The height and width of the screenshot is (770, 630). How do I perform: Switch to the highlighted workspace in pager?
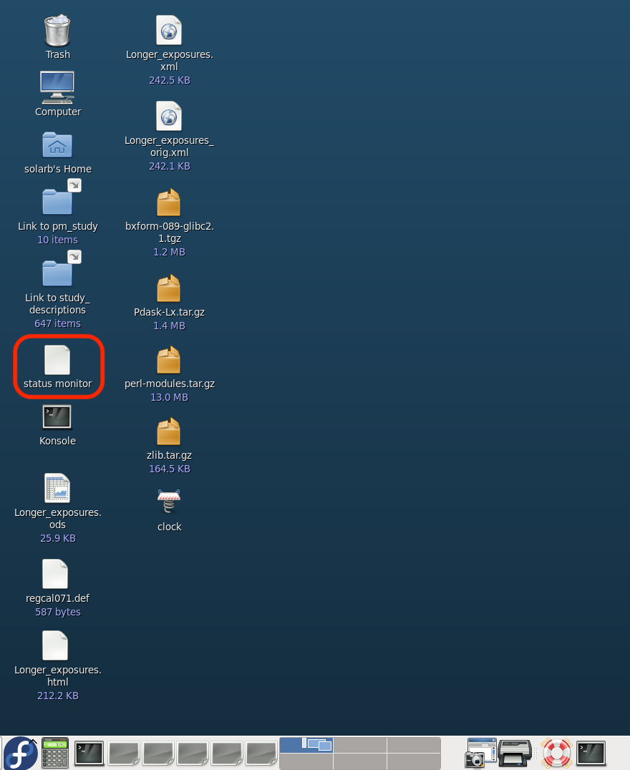(306, 746)
